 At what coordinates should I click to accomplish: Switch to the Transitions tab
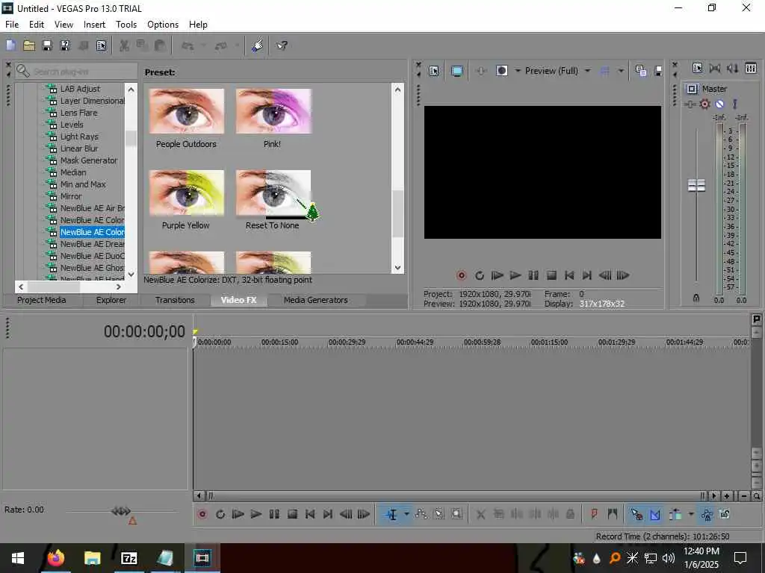click(175, 300)
